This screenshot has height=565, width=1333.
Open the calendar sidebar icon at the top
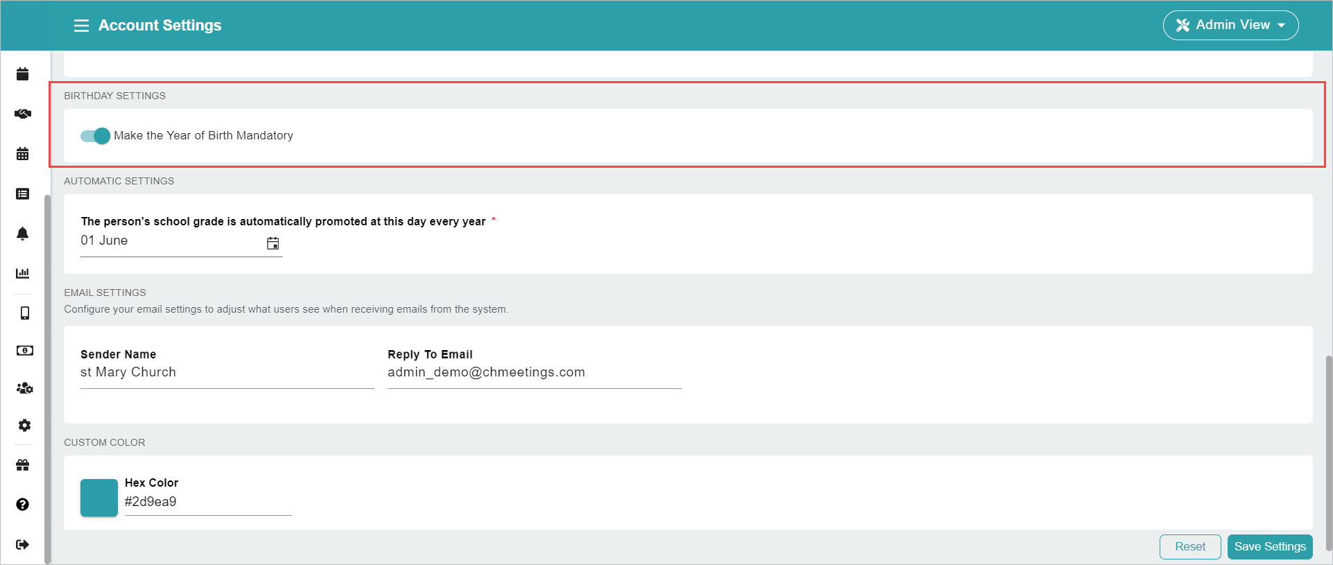(x=23, y=74)
